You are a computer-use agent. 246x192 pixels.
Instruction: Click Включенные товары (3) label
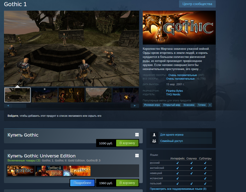[x=24, y=161]
